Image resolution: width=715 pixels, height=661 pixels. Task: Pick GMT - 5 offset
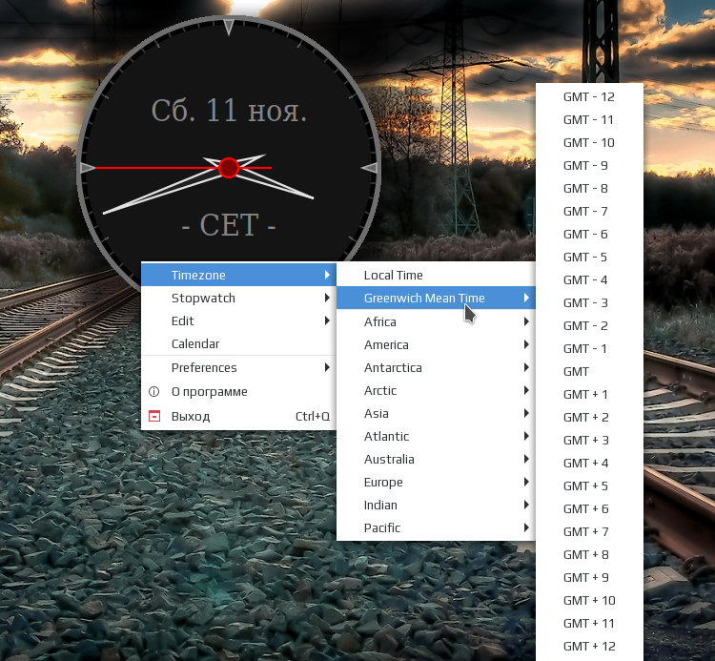tap(589, 257)
